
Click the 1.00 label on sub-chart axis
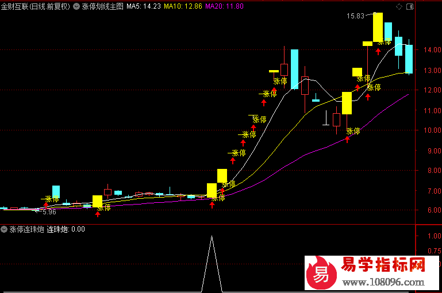[435, 236]
